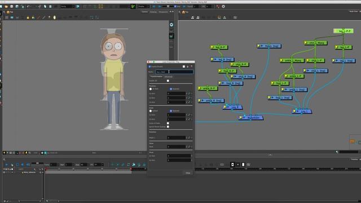Adjust the slider in the top toolbar

168,6
